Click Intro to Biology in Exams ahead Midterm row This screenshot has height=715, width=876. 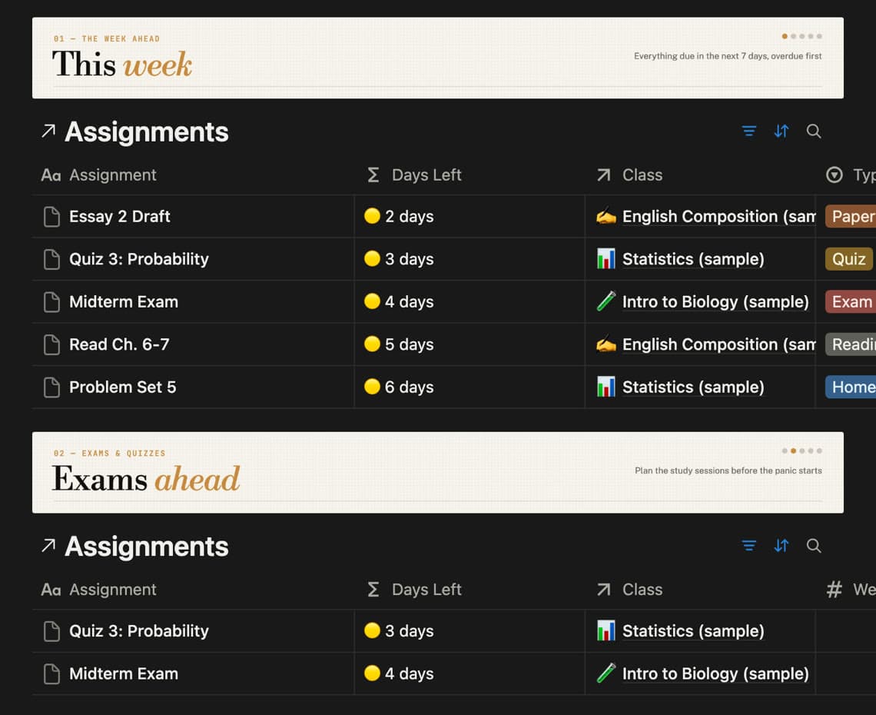point(715,673)
